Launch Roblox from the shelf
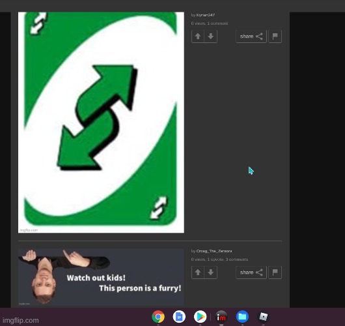The width and height of the screenshot is (345, 326). (x=264, y=317)
